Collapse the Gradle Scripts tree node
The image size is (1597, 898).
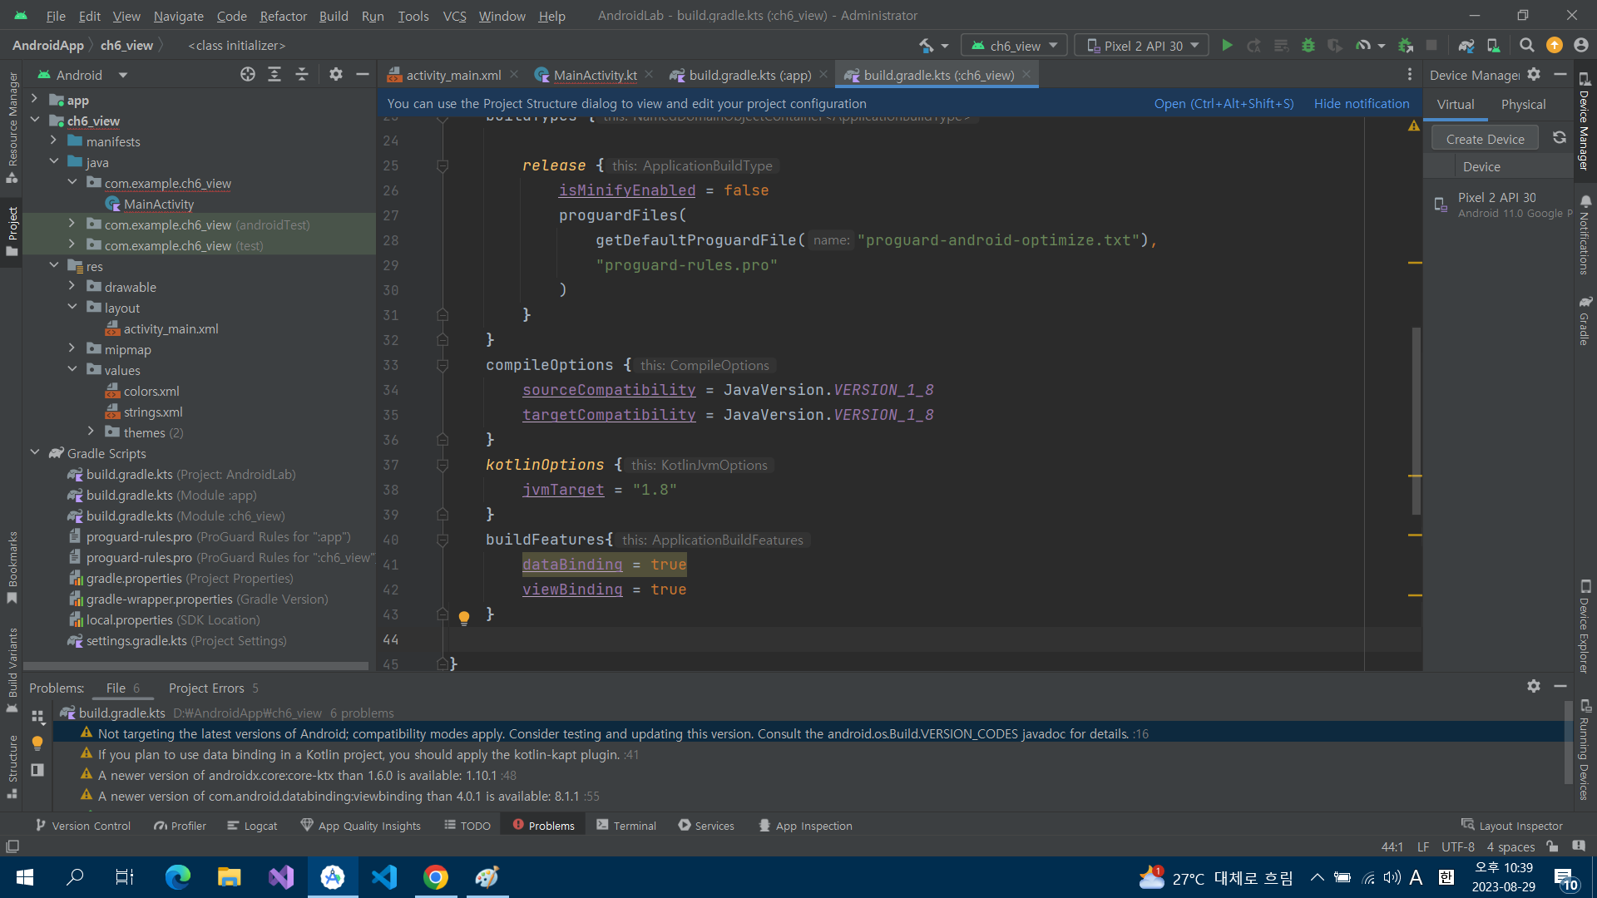[35, 453]
